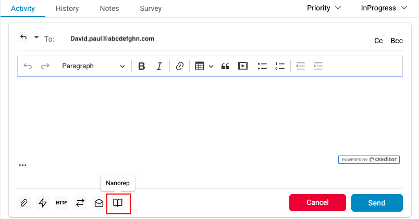
Task: Click the insert media icon
Action: pyautogui.click(x=242, y=66)
